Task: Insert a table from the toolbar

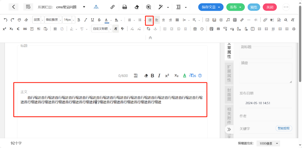Action: pos(235,20)
